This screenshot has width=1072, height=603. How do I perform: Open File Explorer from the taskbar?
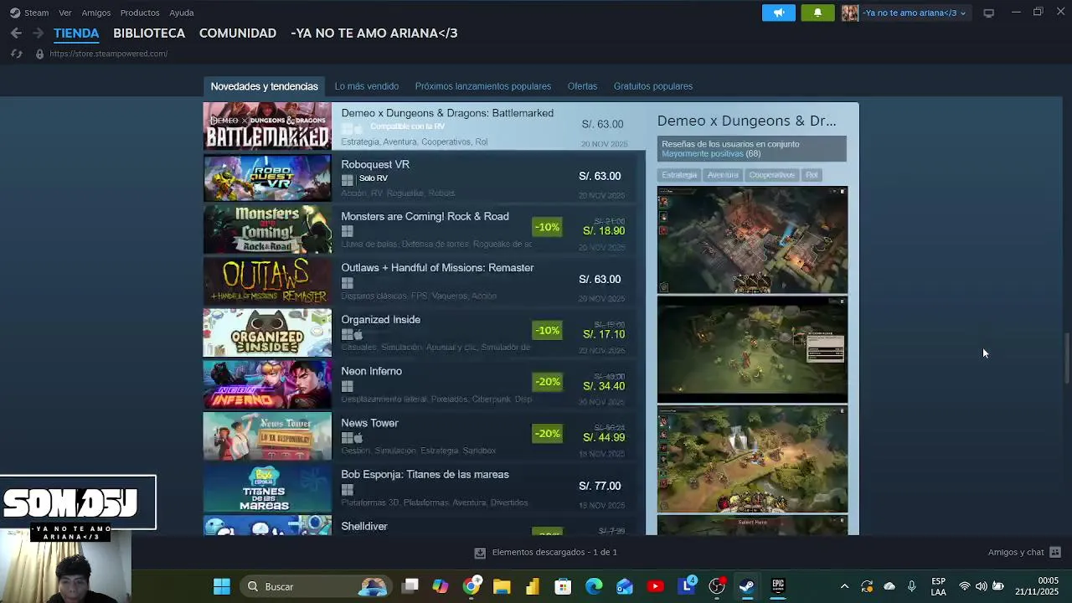click(x=502, y=586)
